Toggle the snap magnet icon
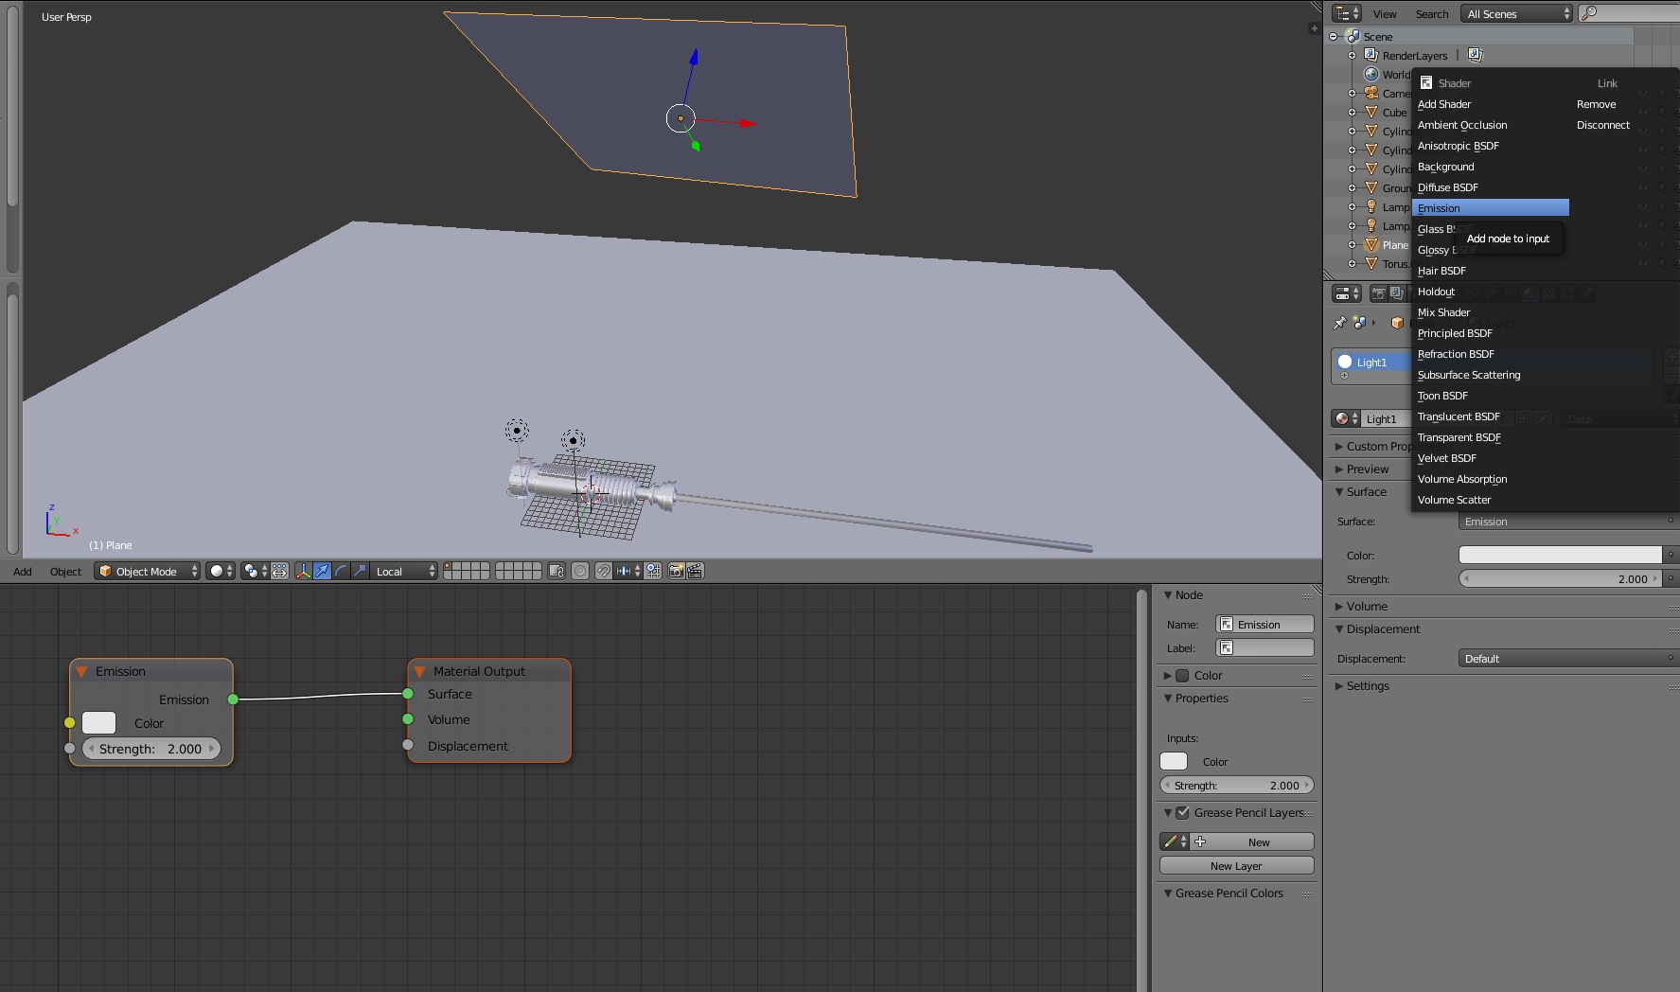 point(603,571)
